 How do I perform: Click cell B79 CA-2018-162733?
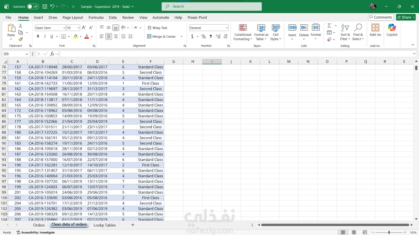click(43, 83)
